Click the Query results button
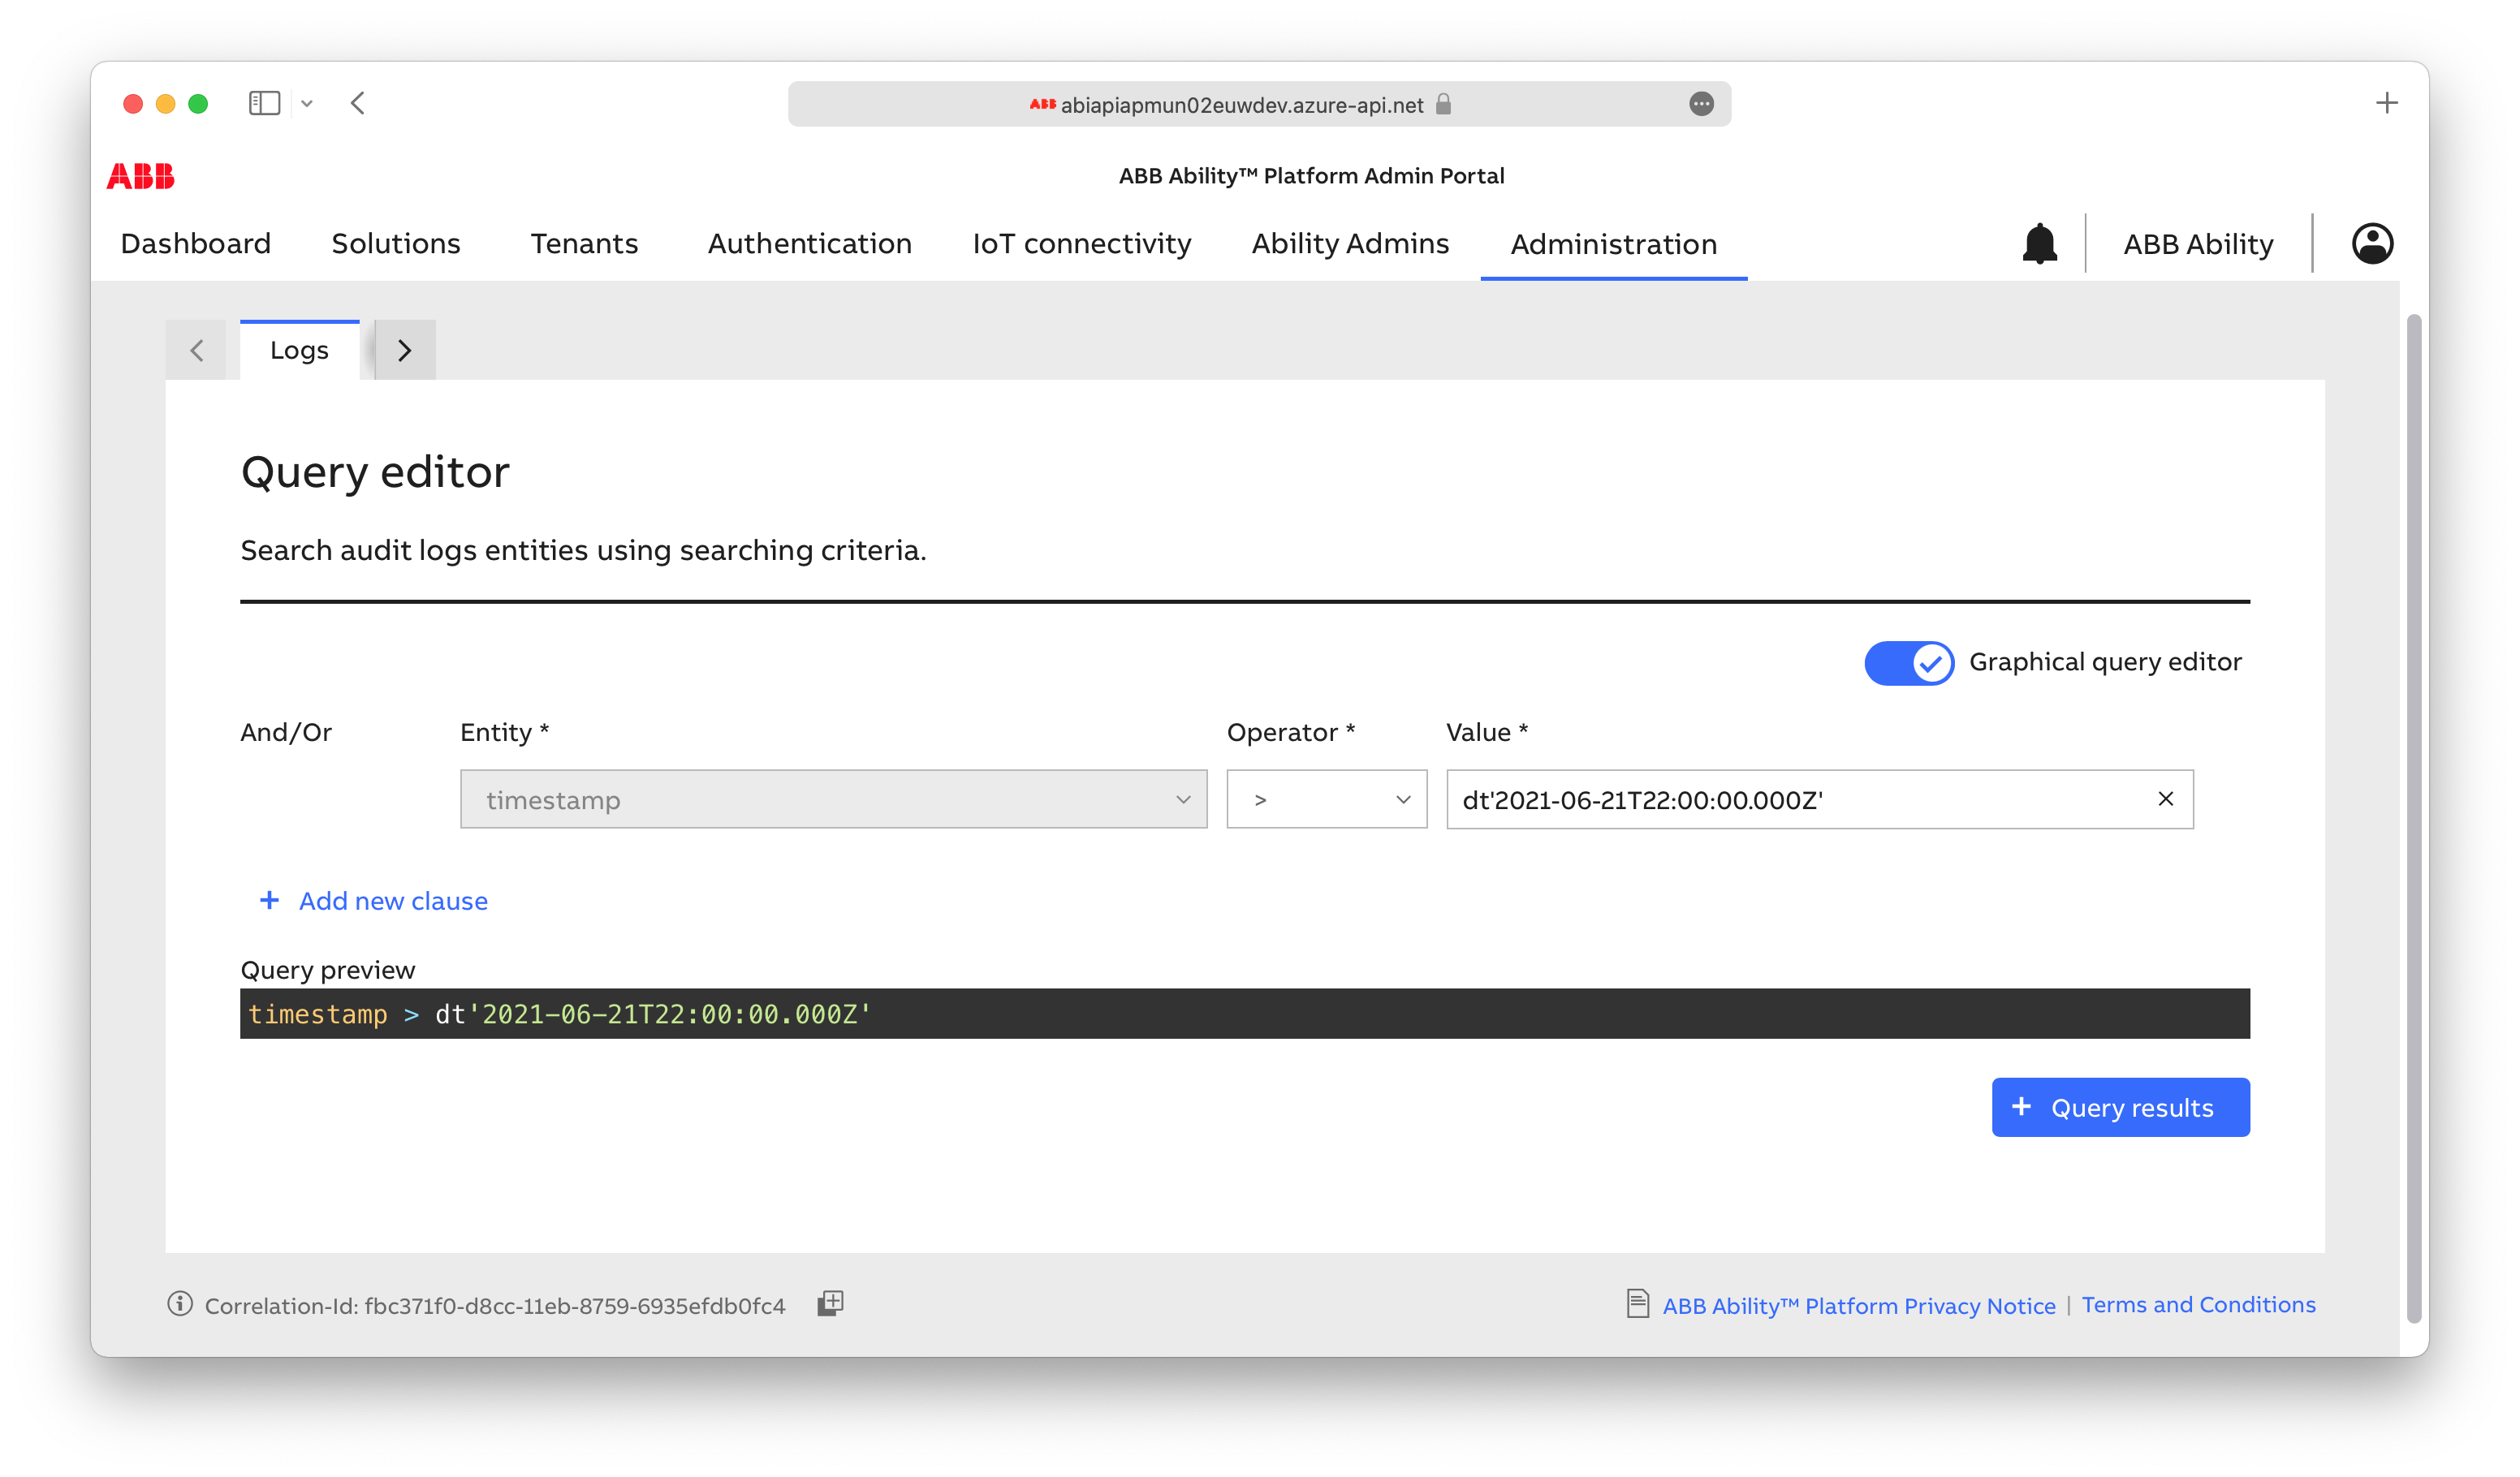Image resolution: width=2520 pixels, height=1477 pixels. 2120,1107
